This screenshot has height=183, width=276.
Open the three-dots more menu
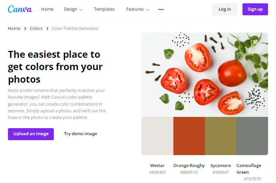pos(161,9)
